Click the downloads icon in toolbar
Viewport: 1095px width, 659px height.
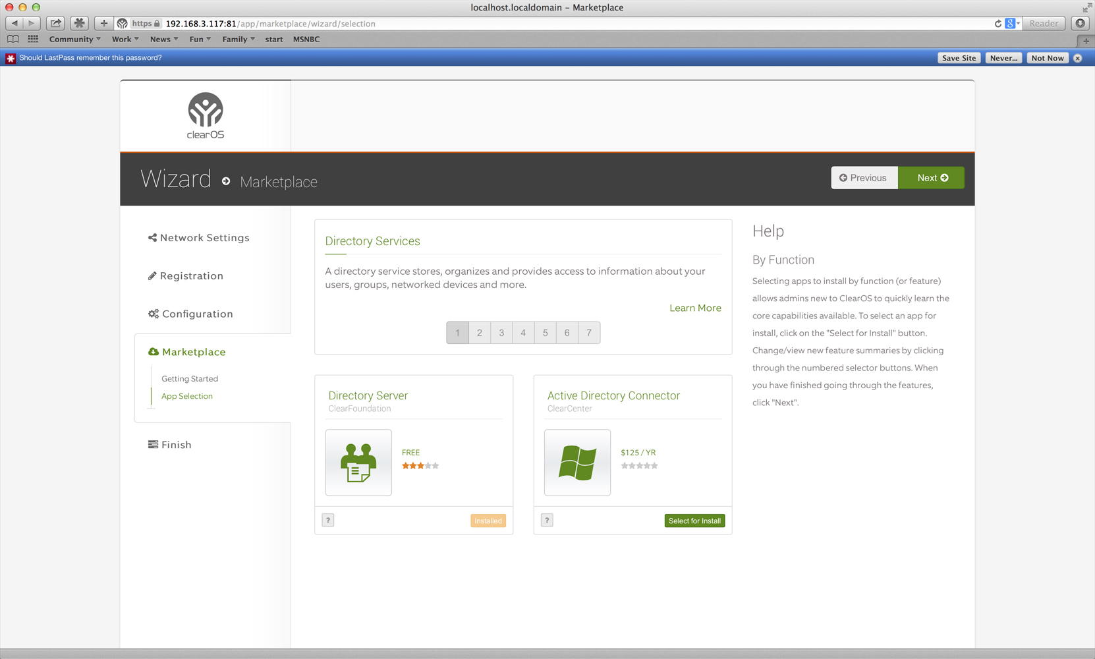click(1081, 23)
